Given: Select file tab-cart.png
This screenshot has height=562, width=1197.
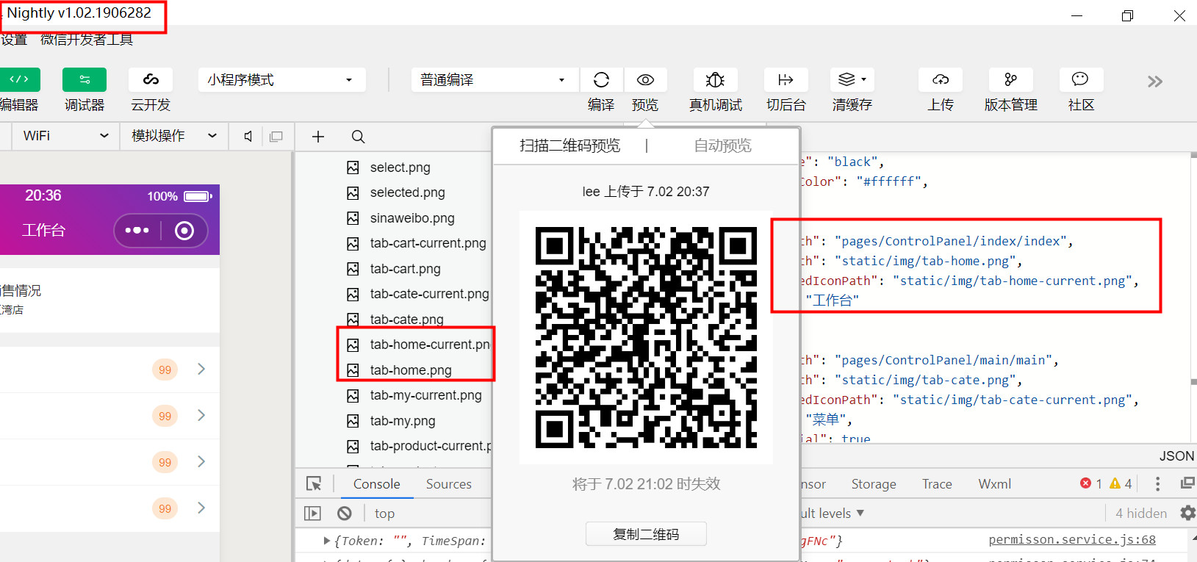Looking at the screenshot, I should (x=405, y=269).
